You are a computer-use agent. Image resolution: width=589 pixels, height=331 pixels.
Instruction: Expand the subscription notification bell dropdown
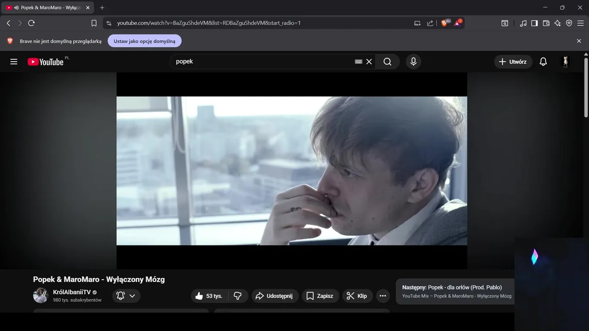(126, 296)
